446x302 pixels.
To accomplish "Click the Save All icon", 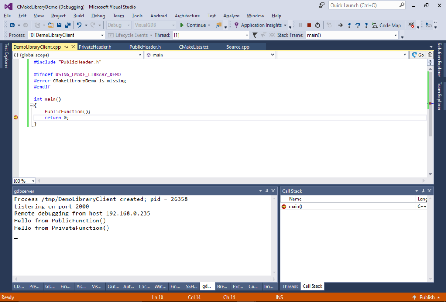I will 68,25.
